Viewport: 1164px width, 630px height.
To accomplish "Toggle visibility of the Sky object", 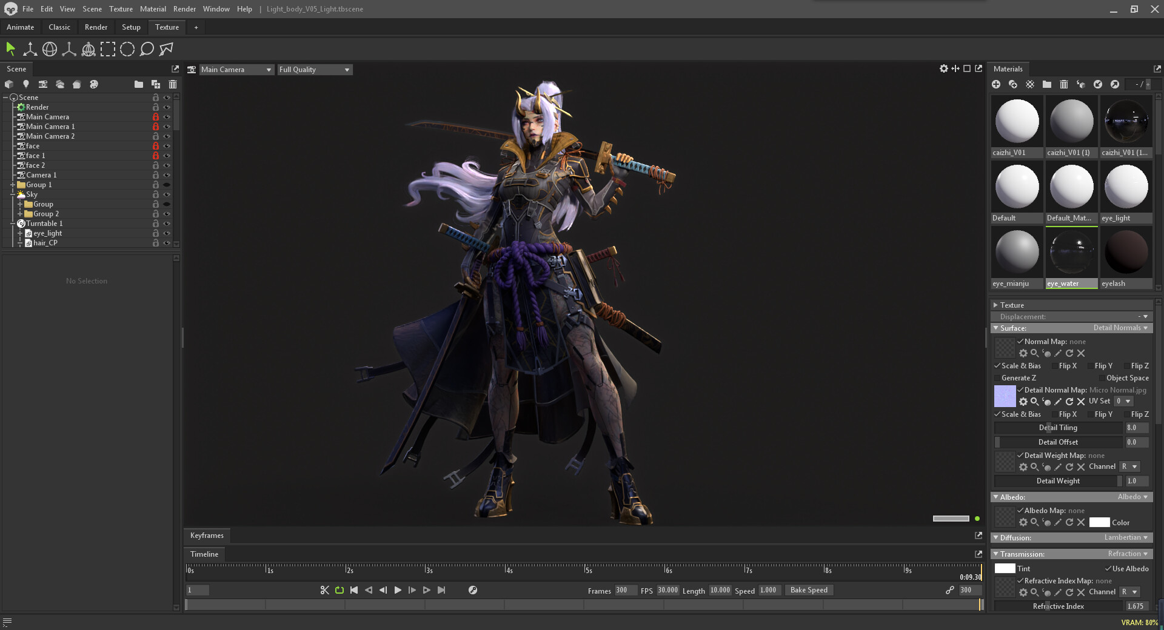I will tap(167, 194).
